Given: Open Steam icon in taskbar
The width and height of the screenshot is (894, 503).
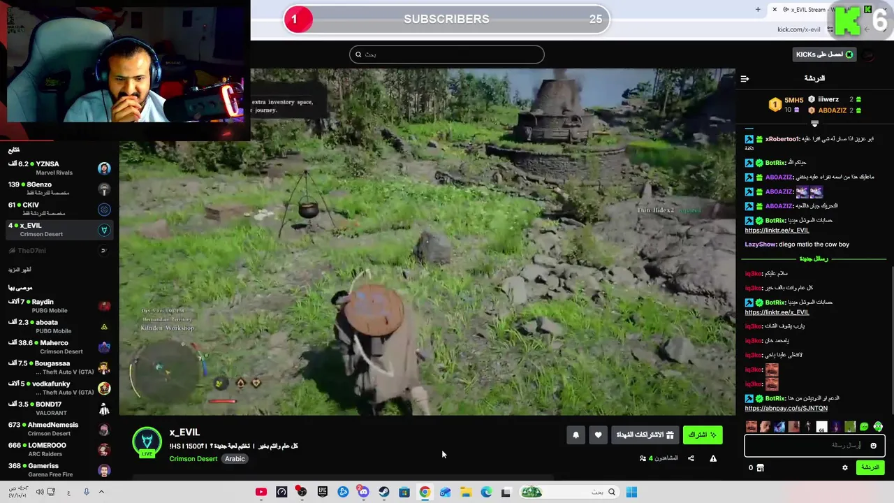Looking at the screenshot, I should click(384, 492).
